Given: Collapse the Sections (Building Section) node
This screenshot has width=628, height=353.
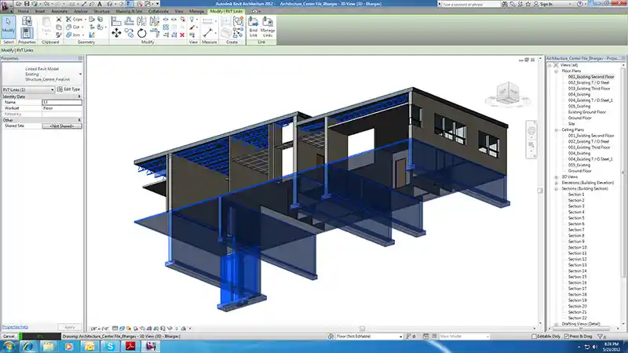Looking at the screenshot, I should 557,189.
